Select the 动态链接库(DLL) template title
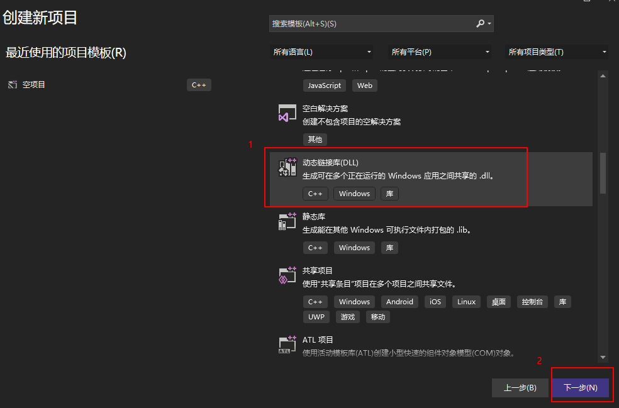This screenshot has width=619, height=408. (x=330, y=163)
